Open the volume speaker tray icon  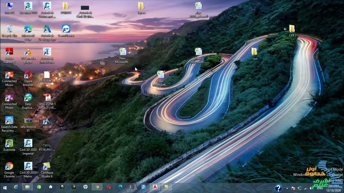click(x=311, y=188)
